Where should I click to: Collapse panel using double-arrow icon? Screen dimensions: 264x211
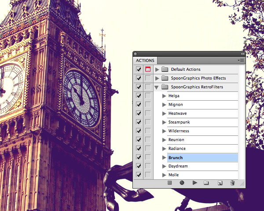(x=242, y=54)
